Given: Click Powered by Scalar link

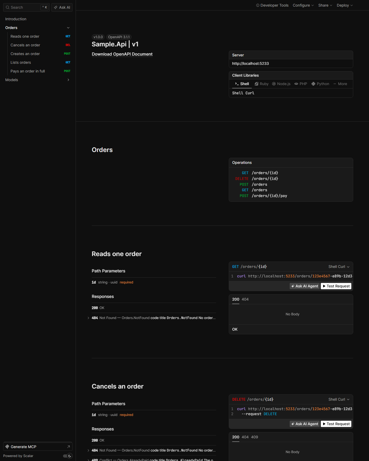Looking at the screenshot, I should (x=18, y=456).
